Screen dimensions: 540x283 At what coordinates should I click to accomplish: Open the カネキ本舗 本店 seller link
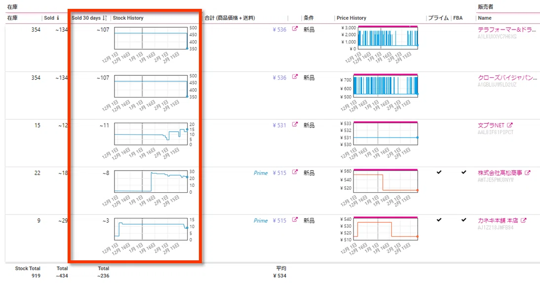point(498,220)
